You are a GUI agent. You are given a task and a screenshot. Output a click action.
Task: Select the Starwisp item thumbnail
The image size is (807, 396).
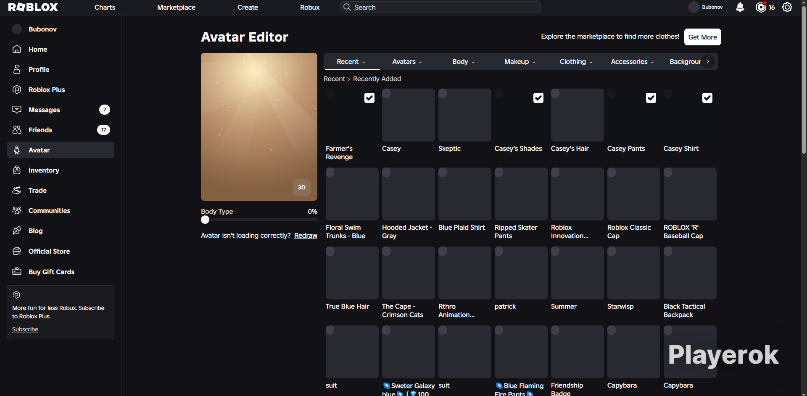pos(634,273)
